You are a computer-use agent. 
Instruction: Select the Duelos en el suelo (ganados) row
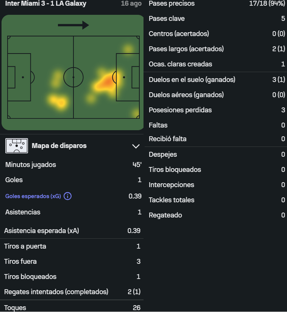point(216,80)
